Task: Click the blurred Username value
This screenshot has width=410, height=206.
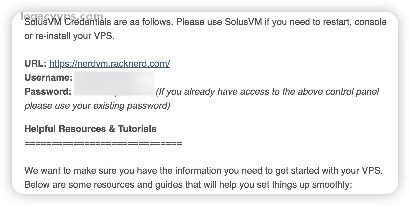Action: (x=114, y=78)
